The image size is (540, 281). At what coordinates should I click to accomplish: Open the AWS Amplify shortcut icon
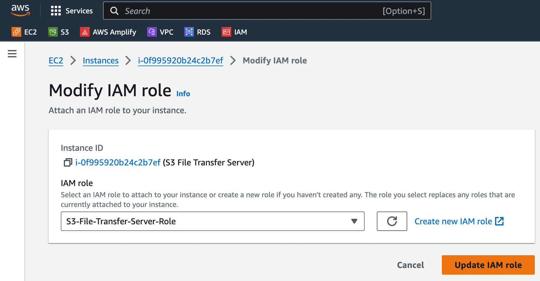(85, 32)
